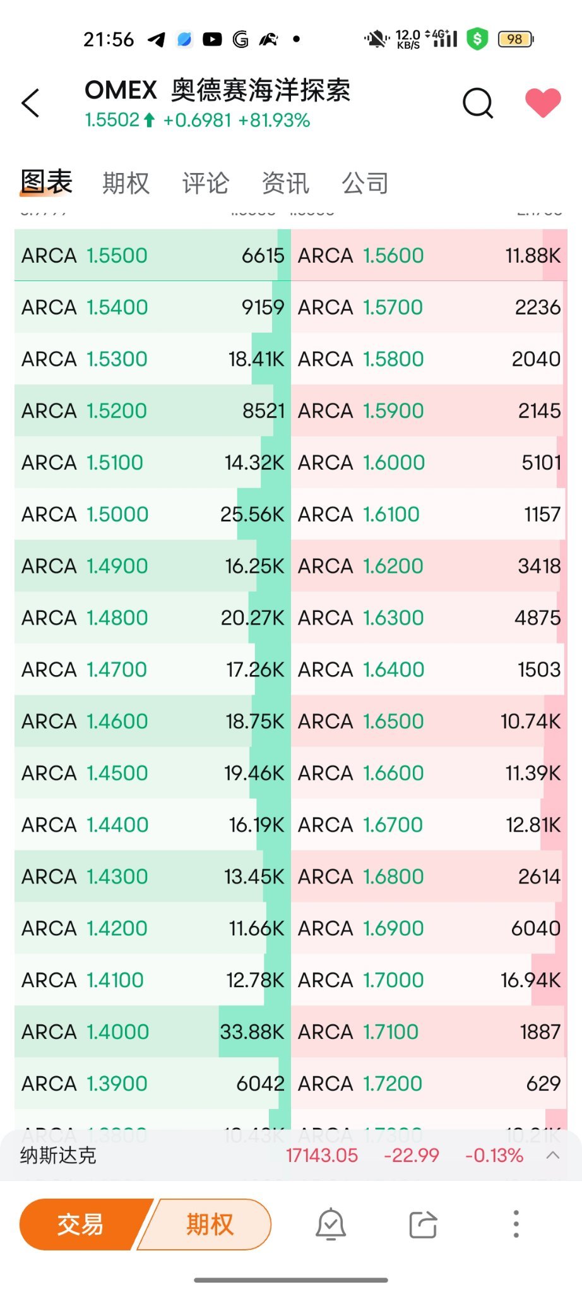Select ask row ARCA 1.7000 with 16.94K

click(429, 979)
